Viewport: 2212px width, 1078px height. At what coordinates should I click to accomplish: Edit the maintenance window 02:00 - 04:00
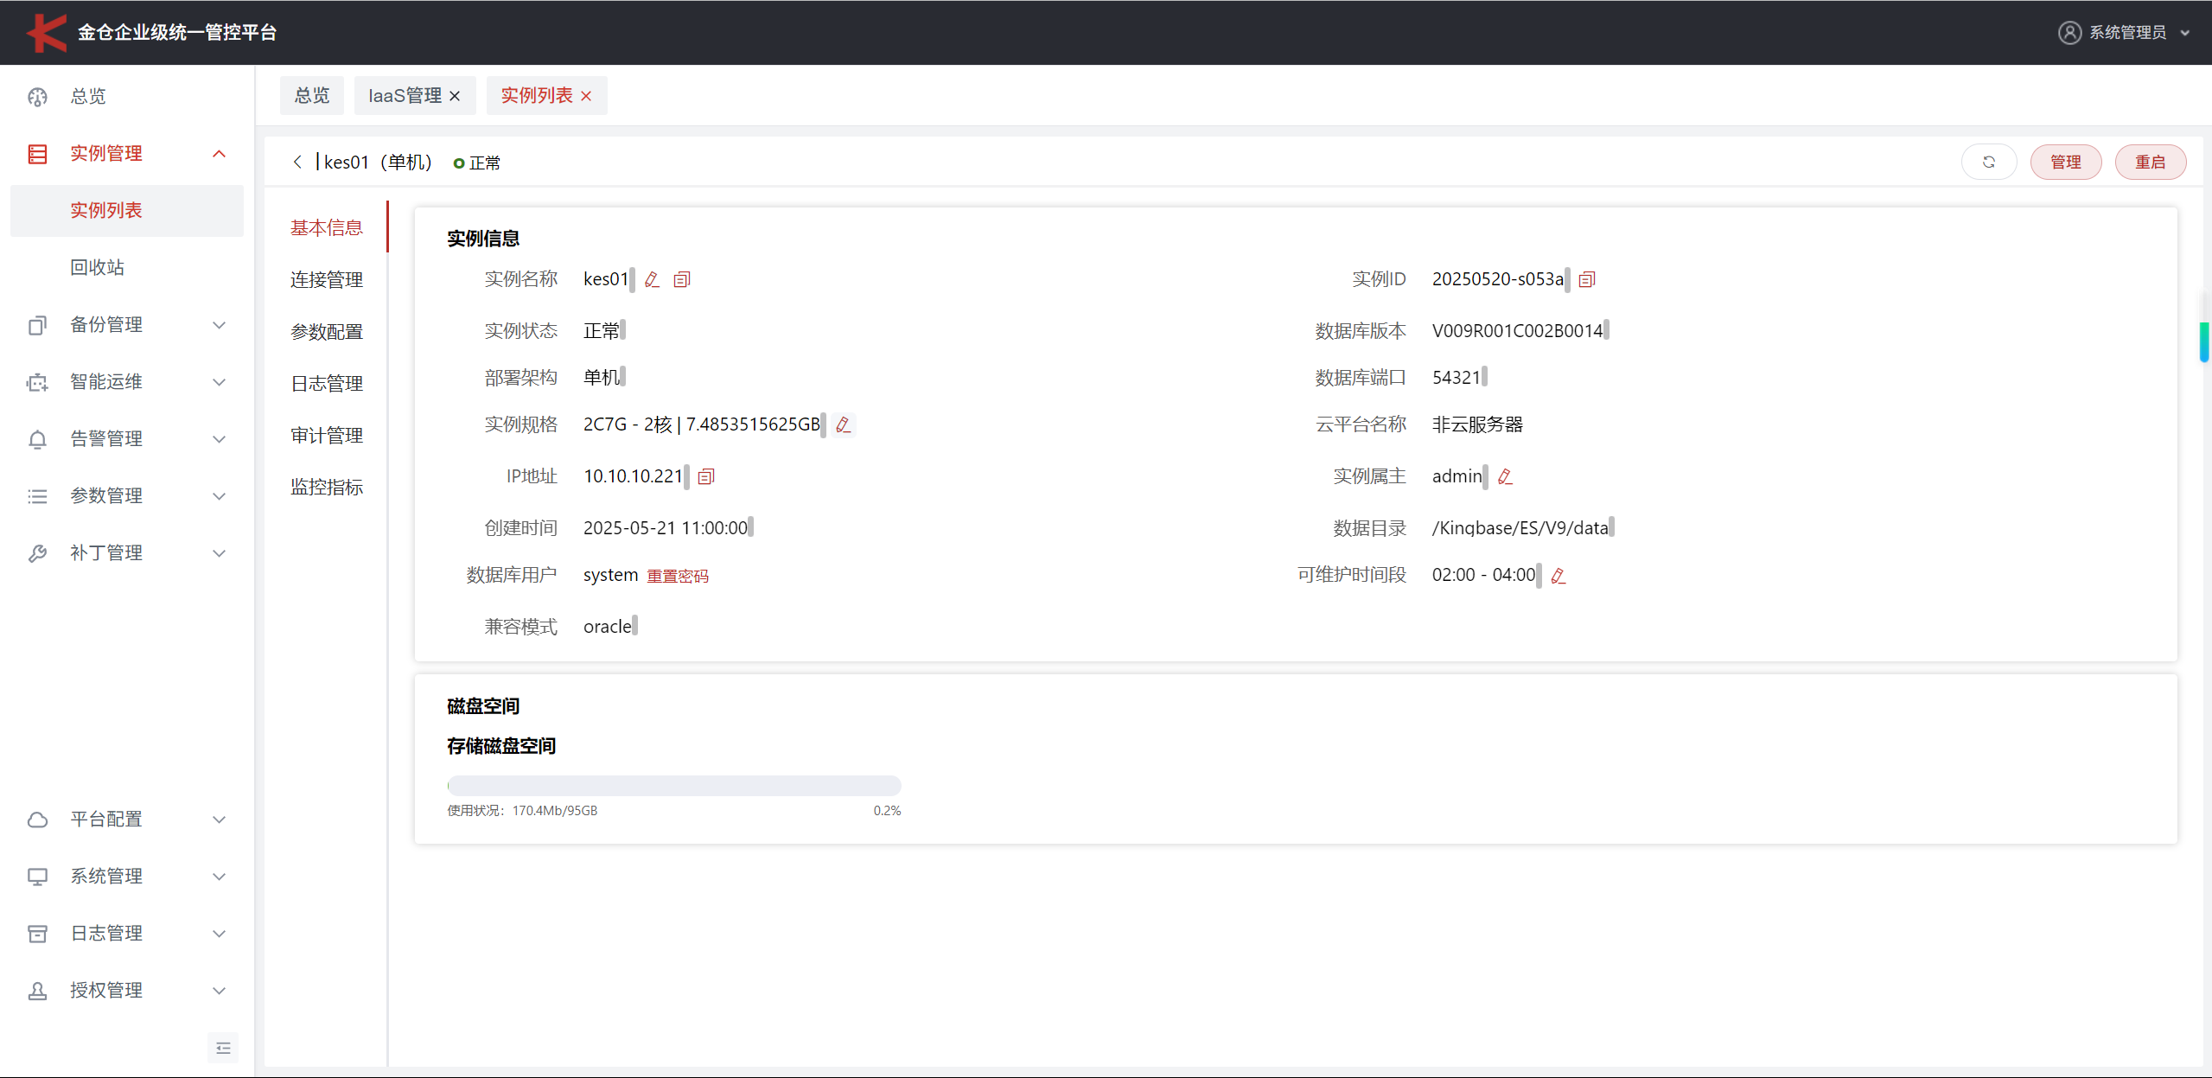pyautogui.click(x=1559, y=576)
